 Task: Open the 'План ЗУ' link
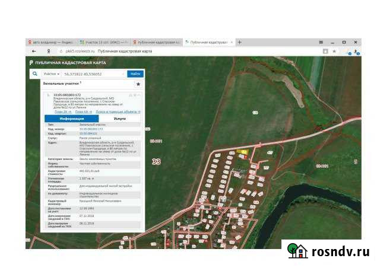pos(62,111)
